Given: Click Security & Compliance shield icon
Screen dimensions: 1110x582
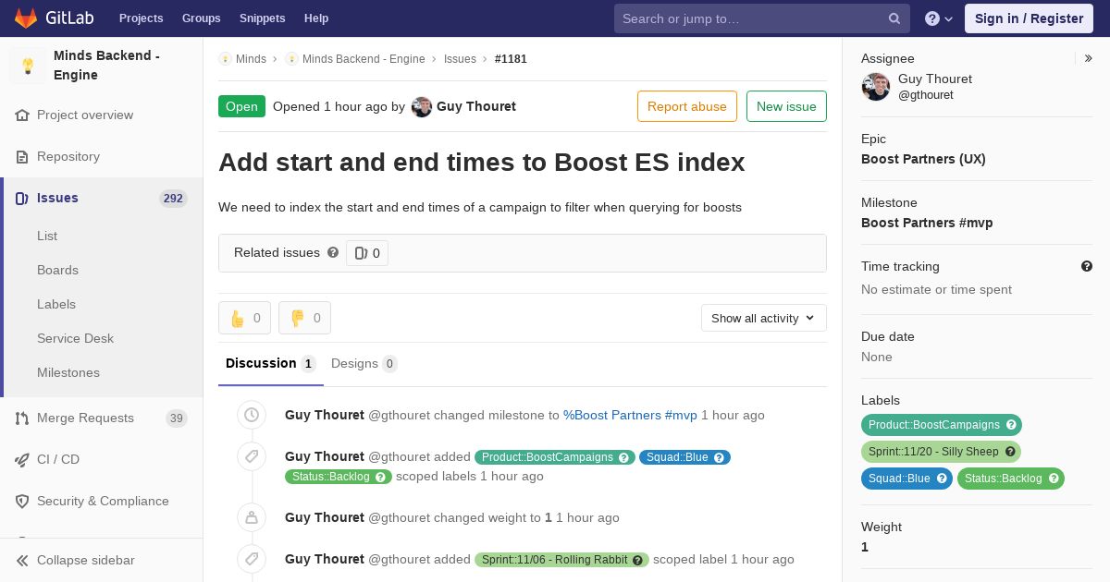Looking at the screenshot, I should tap(22, 502).
